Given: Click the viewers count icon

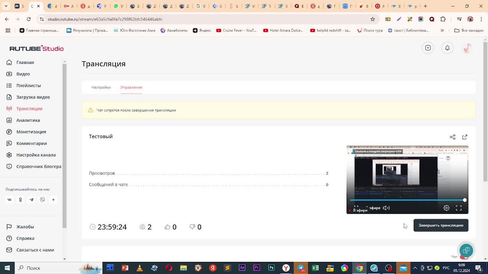Looking at the screenshot, I should pyautogui.click(x=143, y=227).
